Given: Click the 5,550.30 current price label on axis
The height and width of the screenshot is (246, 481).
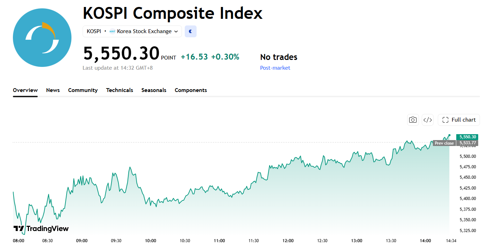Looking at the screenshot, I should click(467, 137).
